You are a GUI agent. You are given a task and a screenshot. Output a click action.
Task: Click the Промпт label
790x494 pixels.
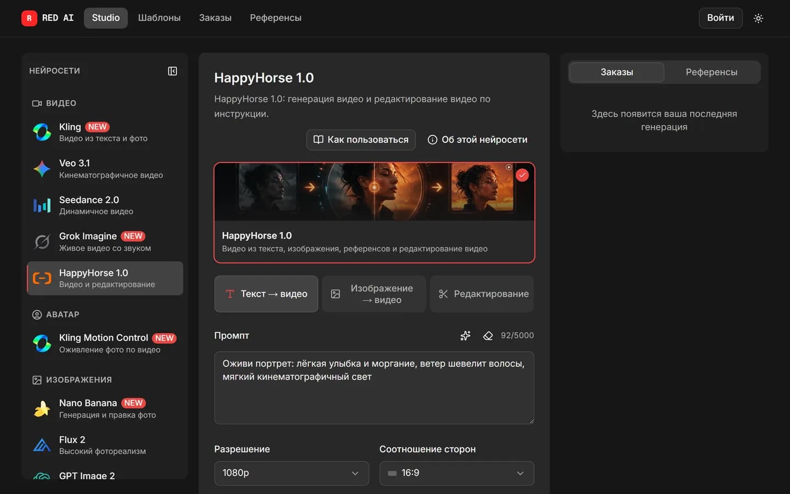tap(232, 335)
